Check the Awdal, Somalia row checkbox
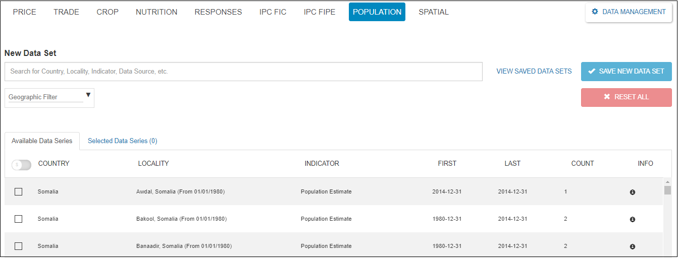 coord(19,191)
